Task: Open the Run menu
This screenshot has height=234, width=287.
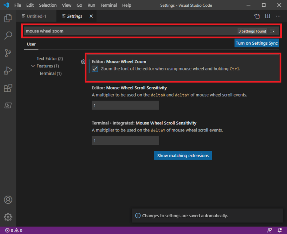Action: 91,5
